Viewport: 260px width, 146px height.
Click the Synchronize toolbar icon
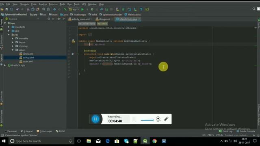tap(11, 9)
